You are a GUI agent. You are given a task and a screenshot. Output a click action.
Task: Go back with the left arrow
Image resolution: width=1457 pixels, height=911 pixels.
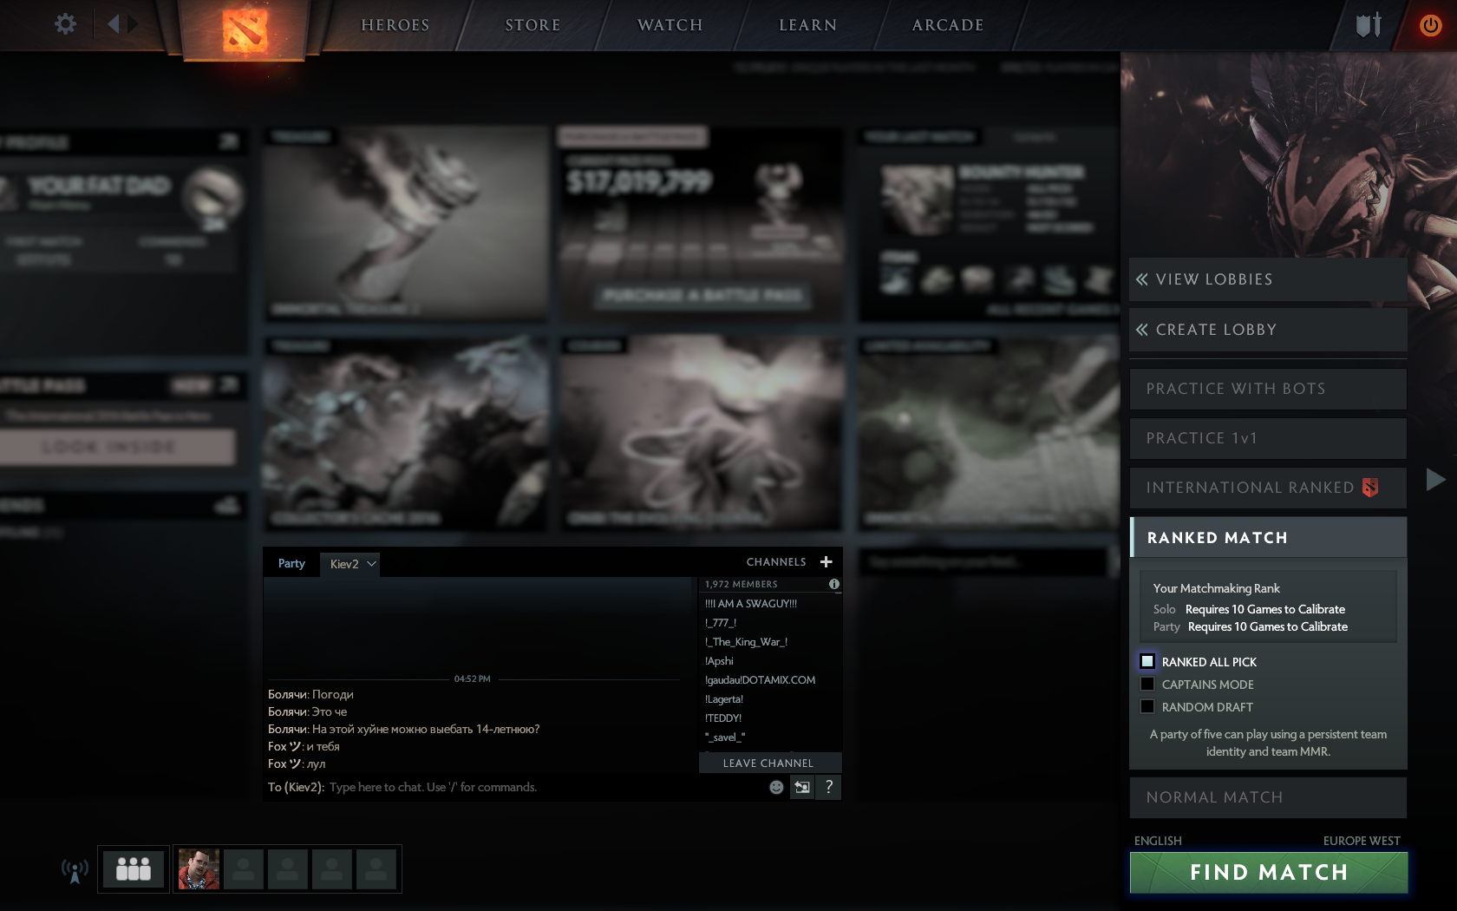pyautogui.click(x=113, y=24)
